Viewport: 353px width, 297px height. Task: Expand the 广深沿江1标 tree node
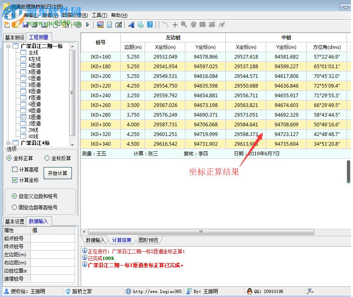tap(8, 142)
